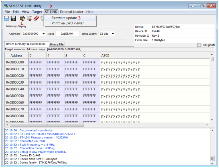
Task: Select address row 0x08000030
Action: [17, 82]
